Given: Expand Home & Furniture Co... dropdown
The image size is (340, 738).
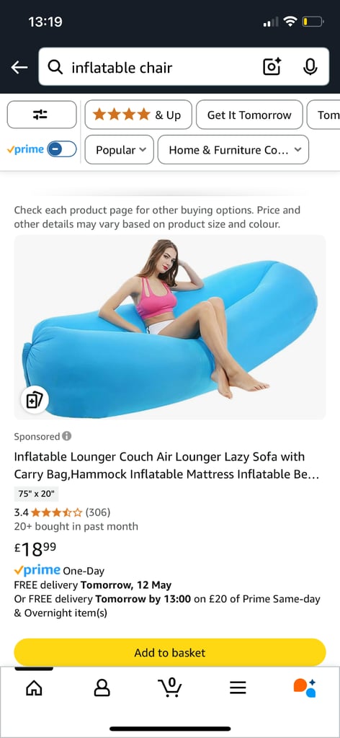Looking at the screenshot, I should 233,150.
